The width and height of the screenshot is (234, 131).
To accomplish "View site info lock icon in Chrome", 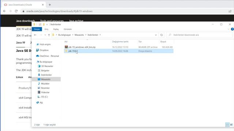I will tap(23, 11).
